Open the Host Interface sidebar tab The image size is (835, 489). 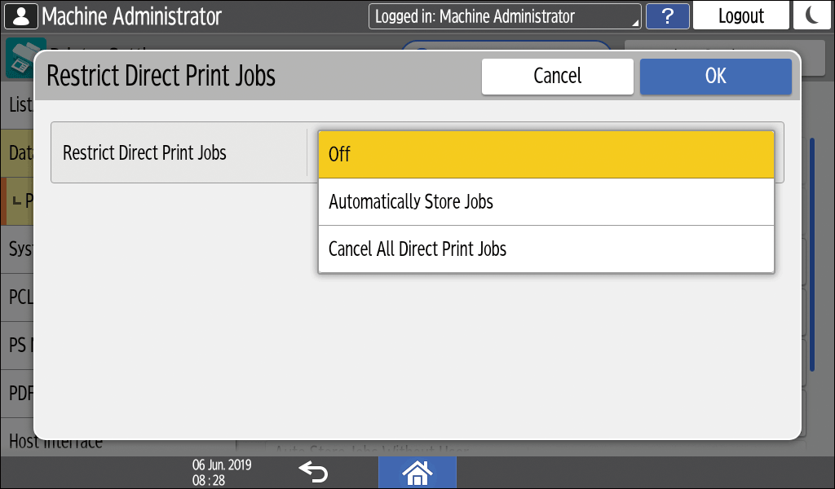point(18,443)
